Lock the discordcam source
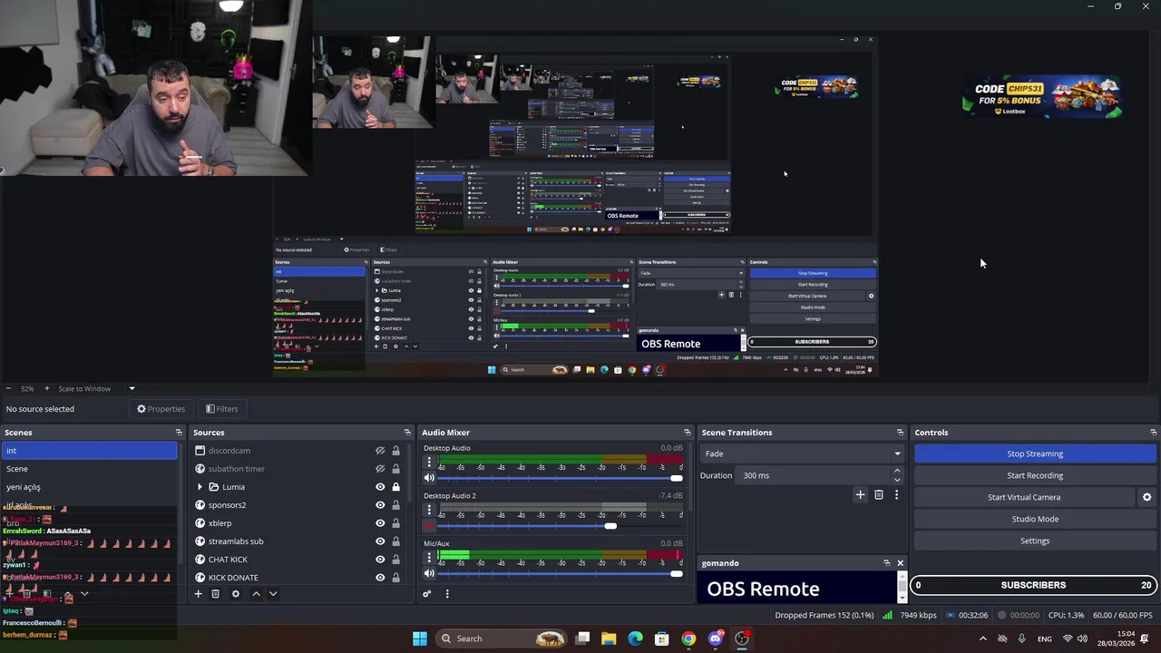1161x653 pixels. 395,451
